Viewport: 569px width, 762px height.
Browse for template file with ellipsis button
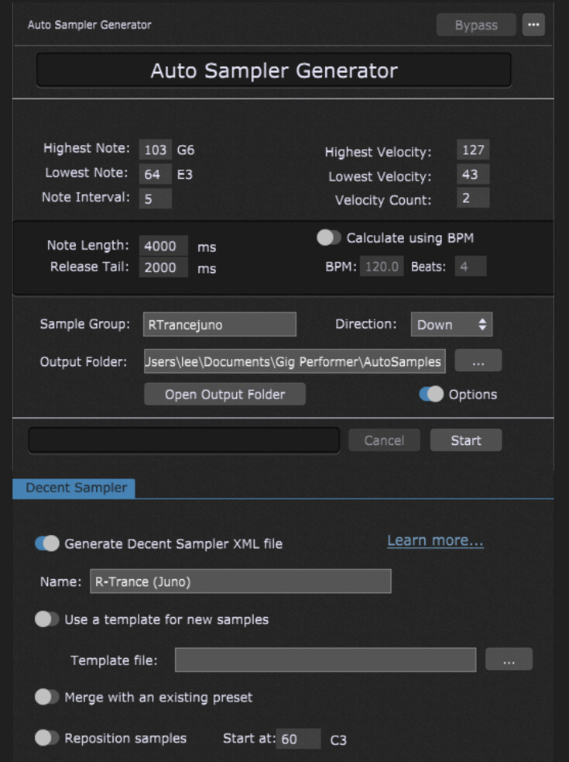click(x=509, y=660)
